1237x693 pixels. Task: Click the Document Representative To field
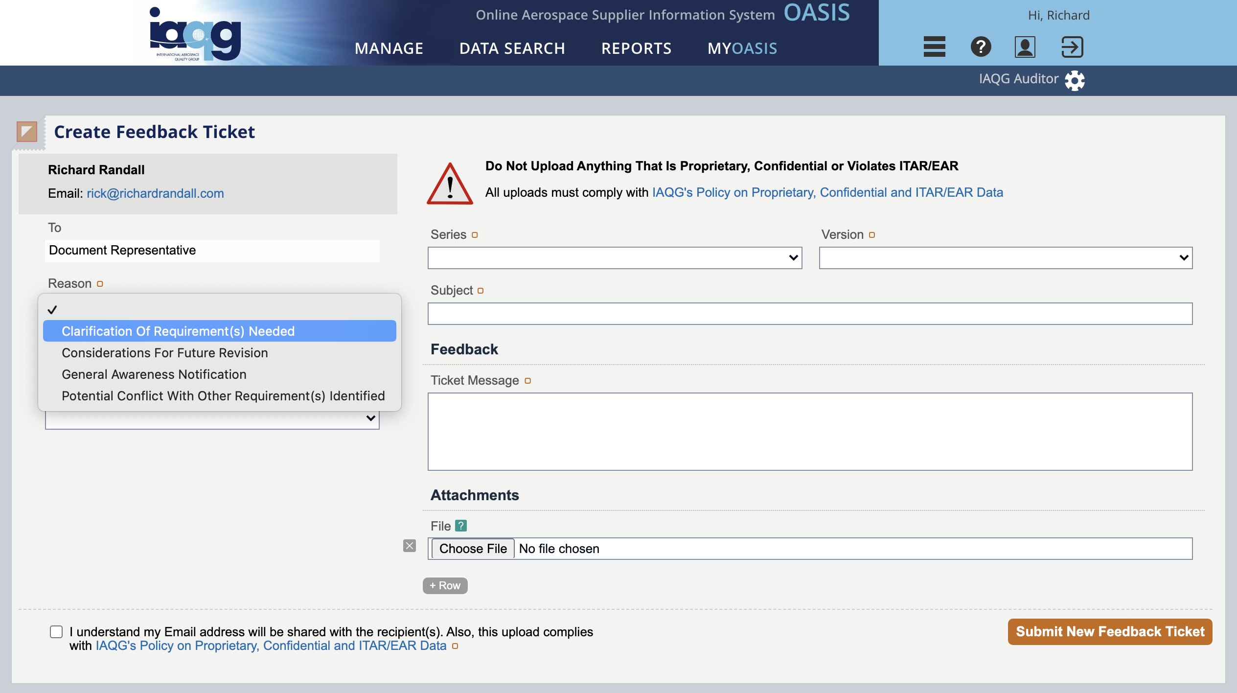(212, 250)
